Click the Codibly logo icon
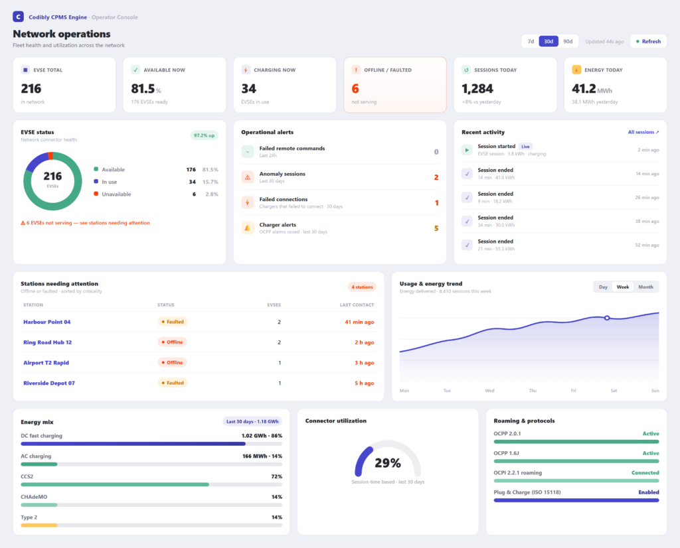680x548 pixels. point(18,17)
